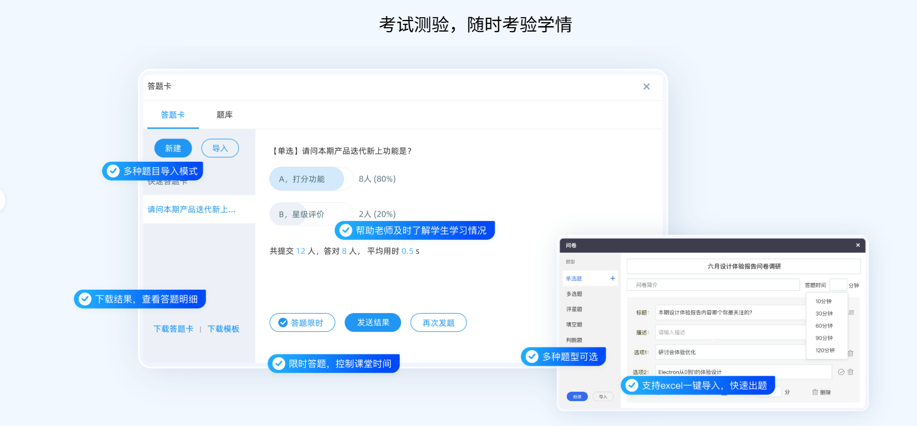Select answer option A 打分功能
Viewport: 917px width, 426px height.
tap(307, 179)
